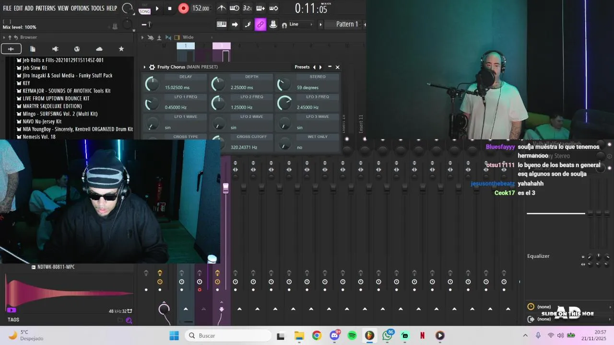Click the arrow left of Pattern 1

point(321,24)
